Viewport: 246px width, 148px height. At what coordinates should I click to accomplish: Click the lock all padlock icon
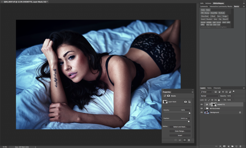[219, 100]
